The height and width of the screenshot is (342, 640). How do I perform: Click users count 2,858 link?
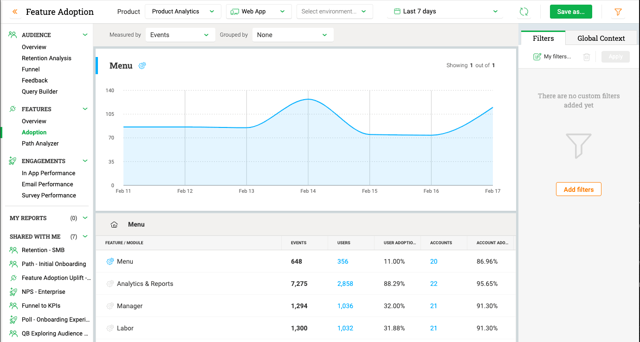[x=345, y=284]
